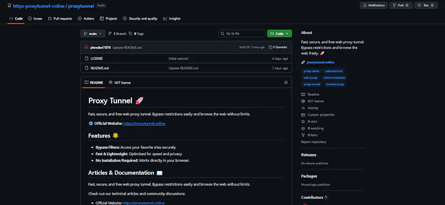View the Insights tab
This screenshot has height=205, width=445.
(x=172, y=18)
